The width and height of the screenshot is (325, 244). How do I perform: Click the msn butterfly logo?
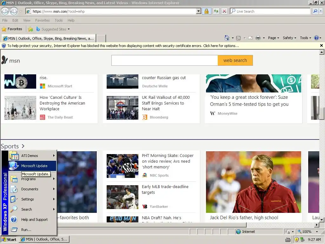4,60
